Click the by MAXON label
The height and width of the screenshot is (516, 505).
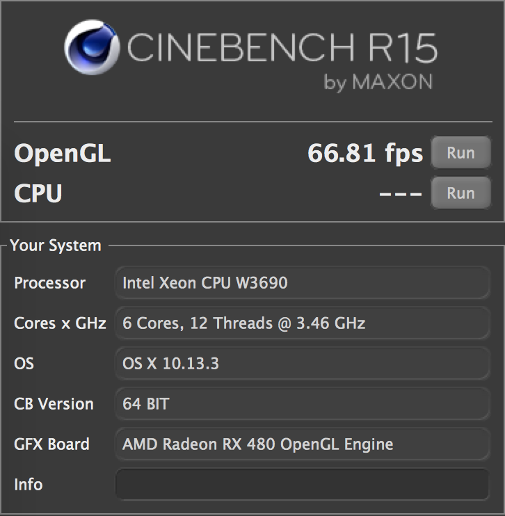click(x=378, y=82)
